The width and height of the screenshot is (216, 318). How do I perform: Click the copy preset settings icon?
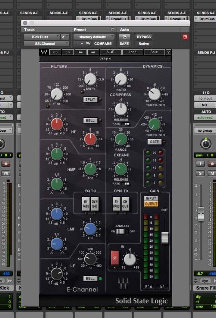[88, 44]
